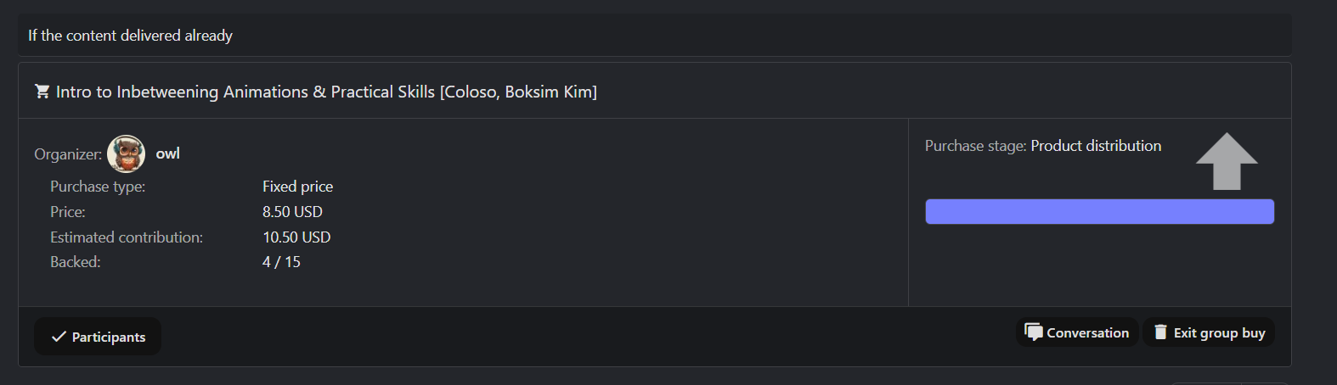Click the checkmark icon on Participants
Screen dimensions: 1337x385
pyautogui.click(x=59, y=337)
